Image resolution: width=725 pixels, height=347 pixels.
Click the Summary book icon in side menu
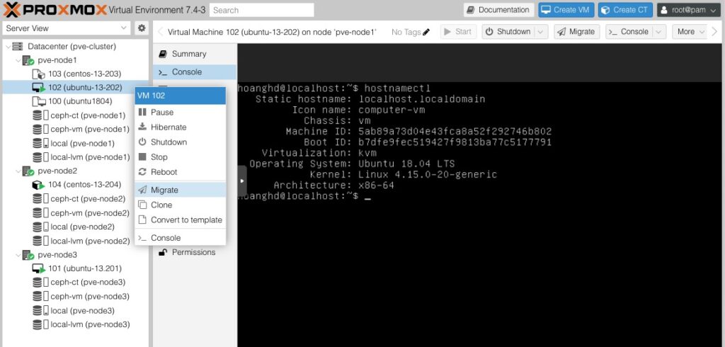click(x=162, y=54)
